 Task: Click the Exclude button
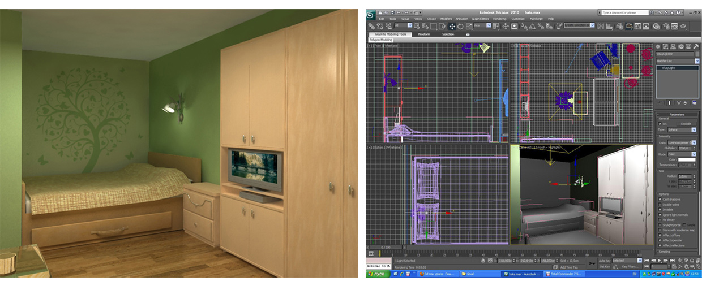pos(686,123)
